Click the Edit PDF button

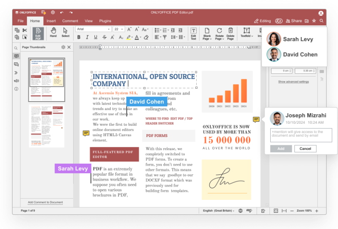(38, 33)
